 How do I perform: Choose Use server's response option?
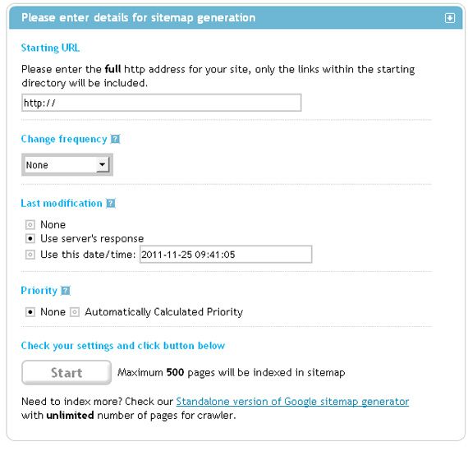tap(30, 238)
